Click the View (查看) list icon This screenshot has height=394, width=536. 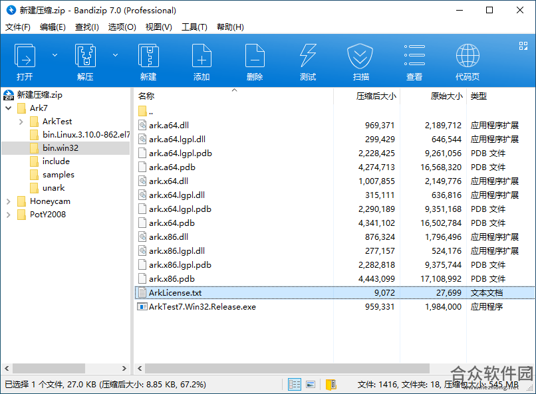[x=414, y=55]
